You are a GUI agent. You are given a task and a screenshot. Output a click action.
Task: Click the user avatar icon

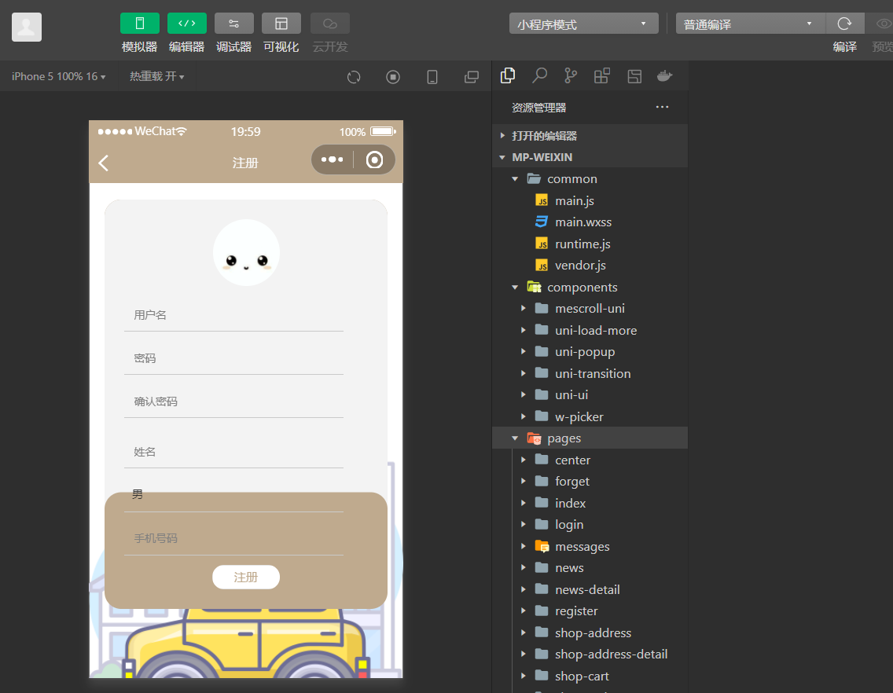27,27
